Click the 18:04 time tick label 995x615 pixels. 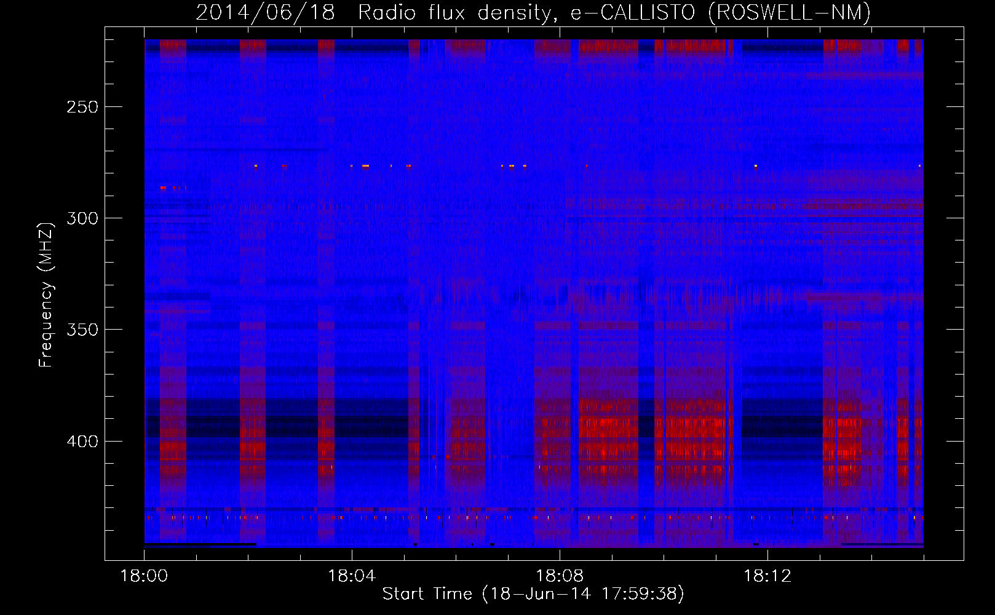tap(352, 576)
